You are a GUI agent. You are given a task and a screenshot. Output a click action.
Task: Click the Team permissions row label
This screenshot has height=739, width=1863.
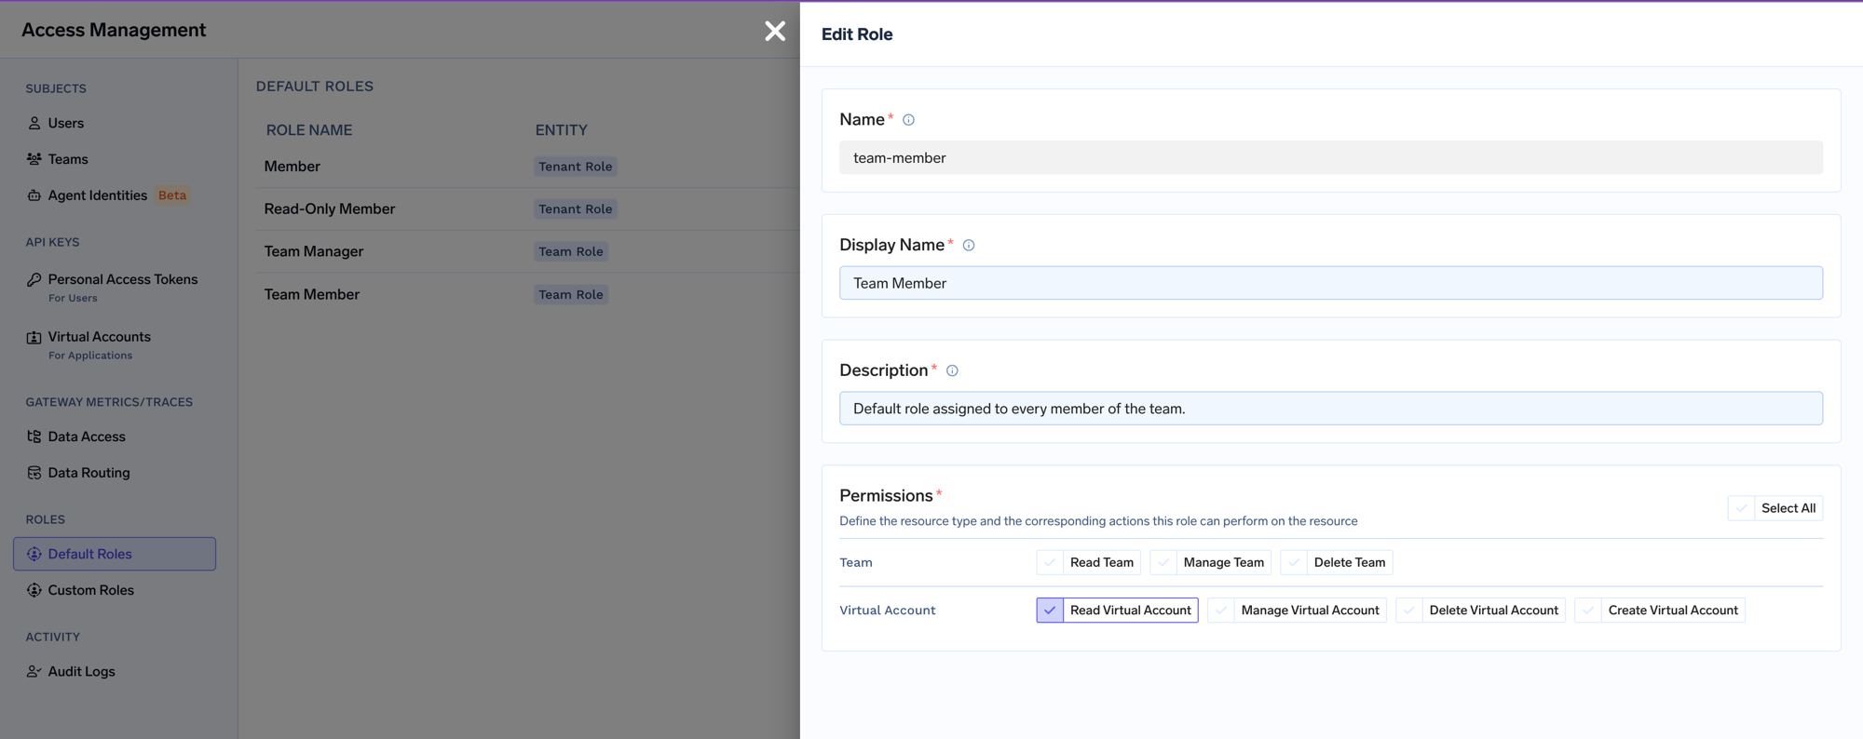pos(856,562)
